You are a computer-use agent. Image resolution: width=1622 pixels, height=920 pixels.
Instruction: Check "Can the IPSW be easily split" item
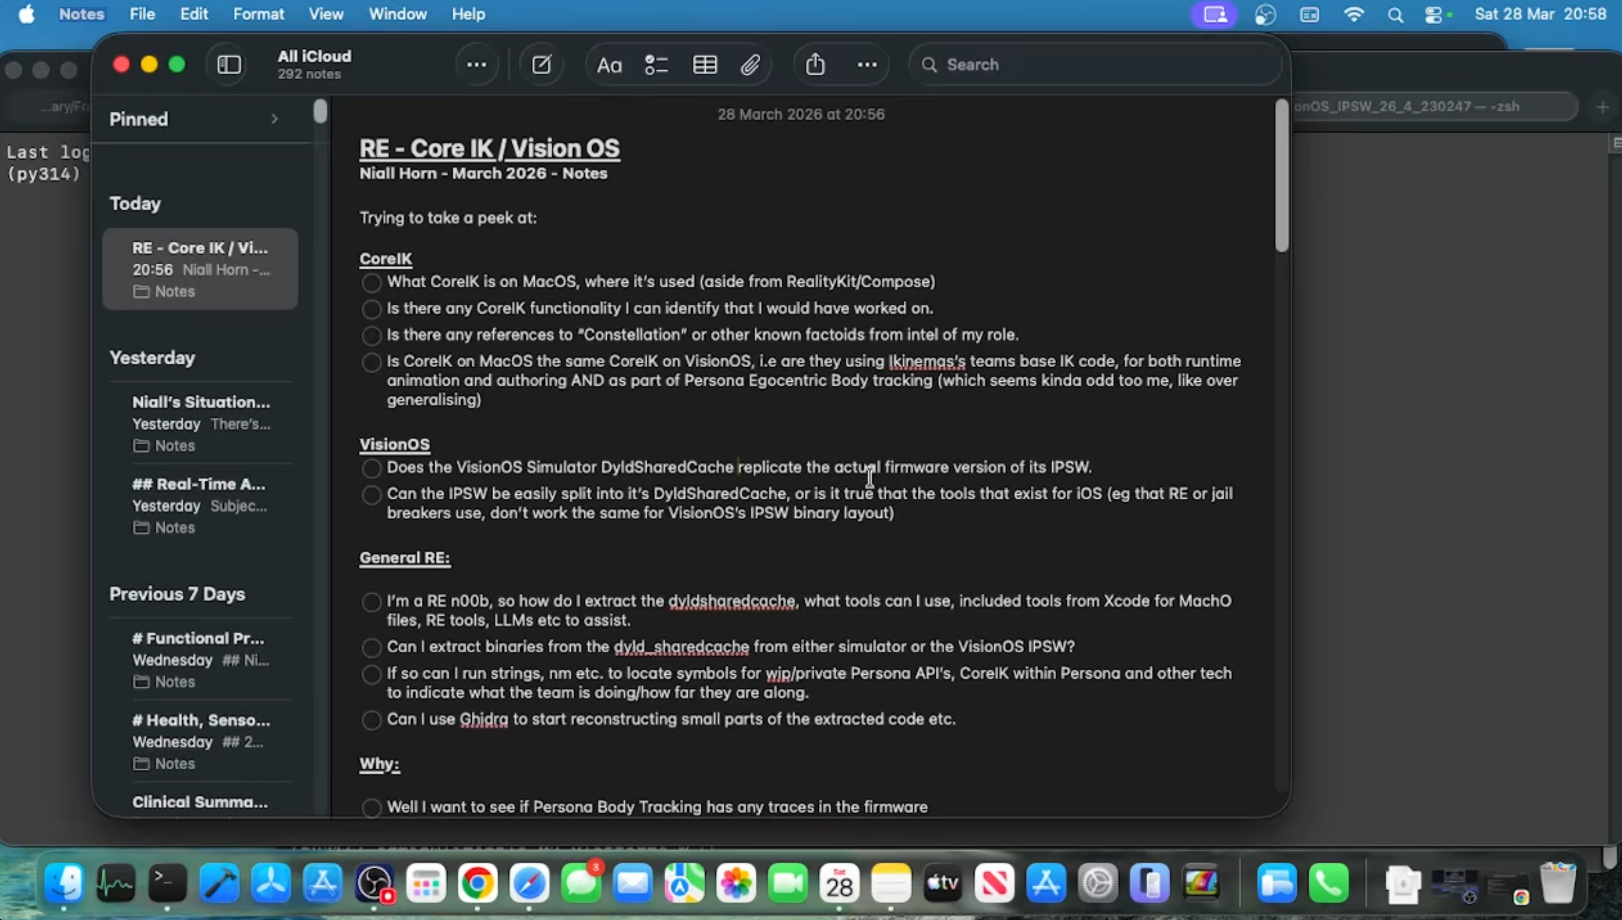point(371,495)
